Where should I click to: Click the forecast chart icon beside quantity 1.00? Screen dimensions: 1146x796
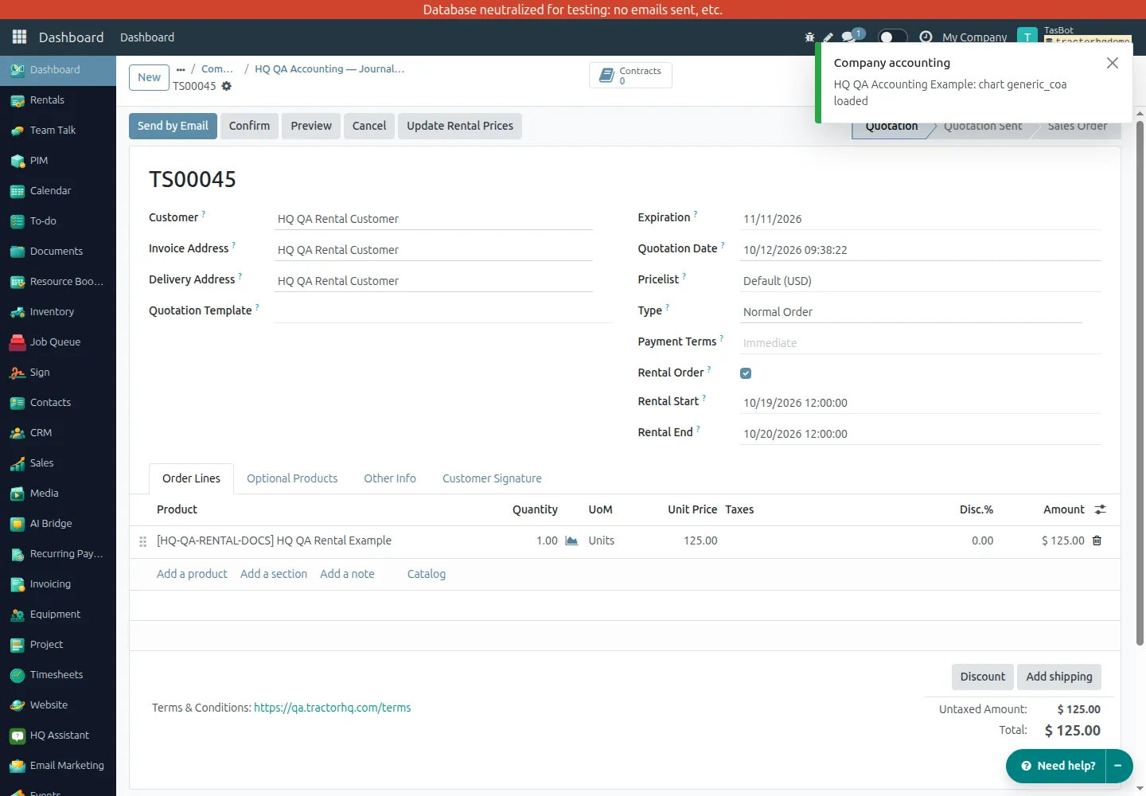(x=571, y=540)
